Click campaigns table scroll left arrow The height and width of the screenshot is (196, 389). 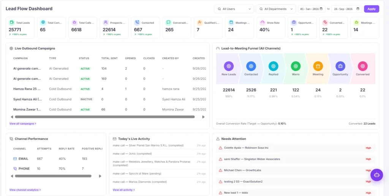tap(12, 117)
